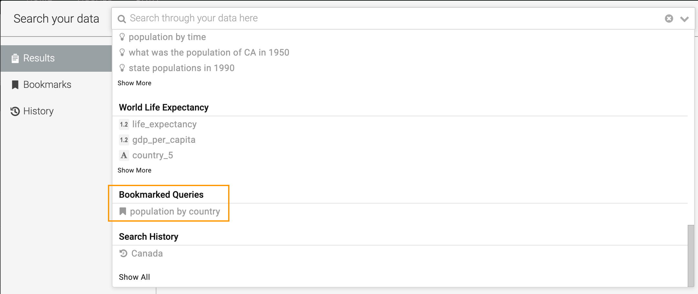Clear the search field with X icon
The width and height of the screenshot is (698, 294).
pyautogui.click(x=669, y=19)
